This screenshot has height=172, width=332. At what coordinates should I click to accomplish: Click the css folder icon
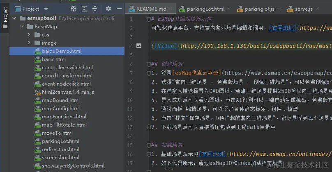37,35
